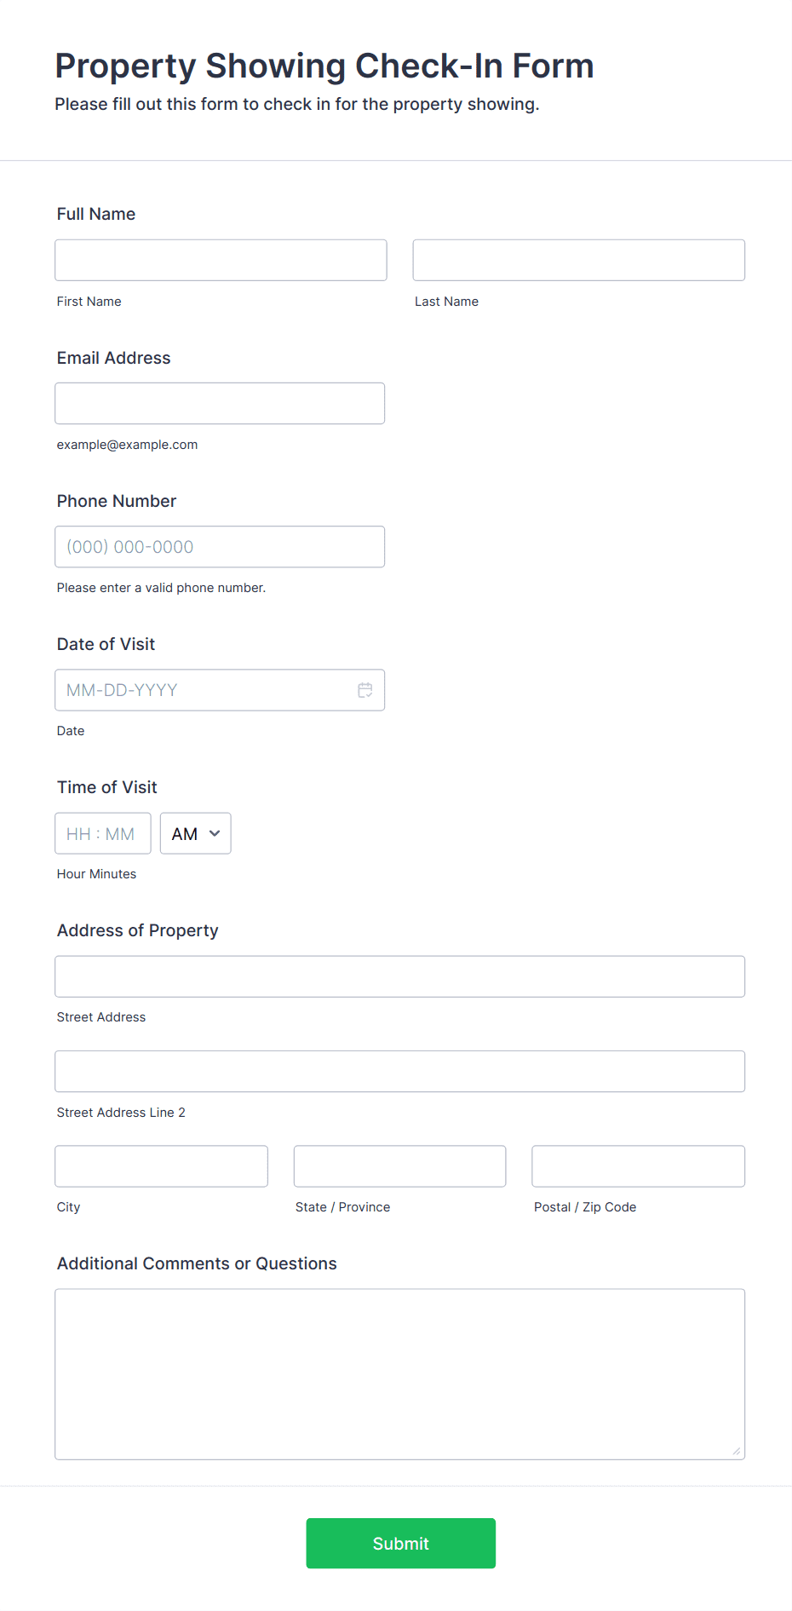The image size is (792, 1611).
Task: Focus the City input box
Action: coord(161,1166)
